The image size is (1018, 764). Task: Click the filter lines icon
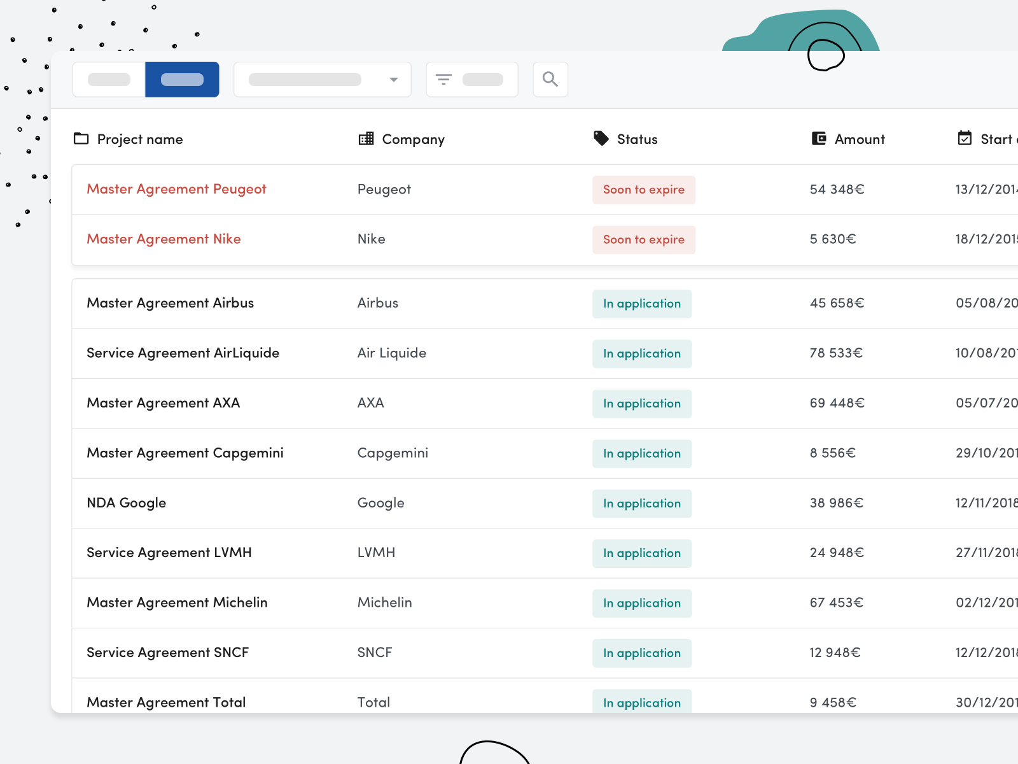[443, 80]
